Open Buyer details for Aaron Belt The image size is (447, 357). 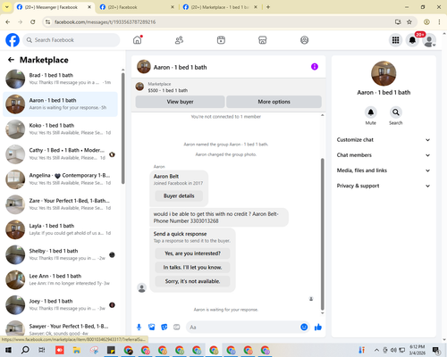point(179,195)
